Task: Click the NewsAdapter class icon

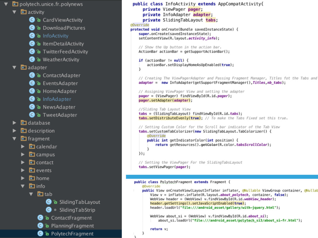Action: 32,107
